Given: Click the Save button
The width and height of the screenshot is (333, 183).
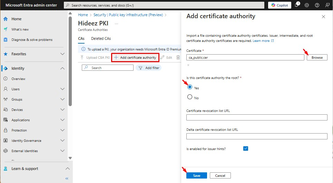Looking at the screenshot, I should [196, 175].
